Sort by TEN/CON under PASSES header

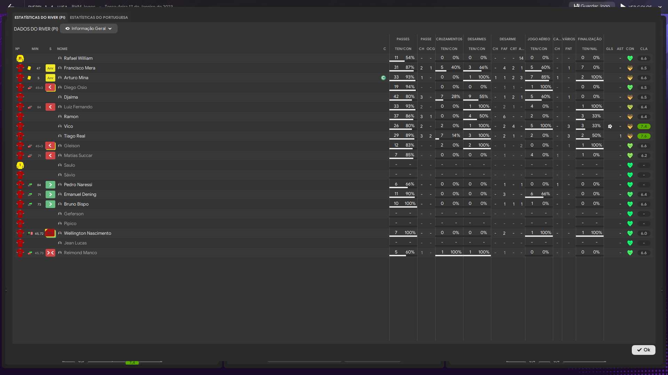point(403,49)
